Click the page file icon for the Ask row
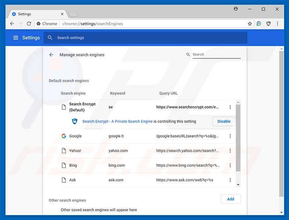 point(64,180)
